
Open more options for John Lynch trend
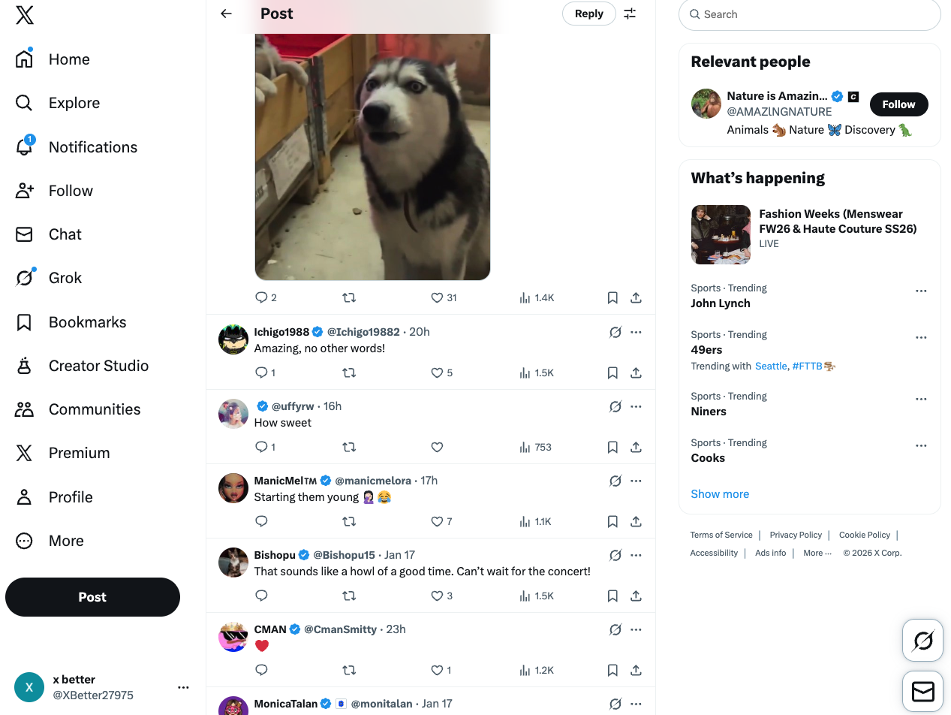click(921, 291)
